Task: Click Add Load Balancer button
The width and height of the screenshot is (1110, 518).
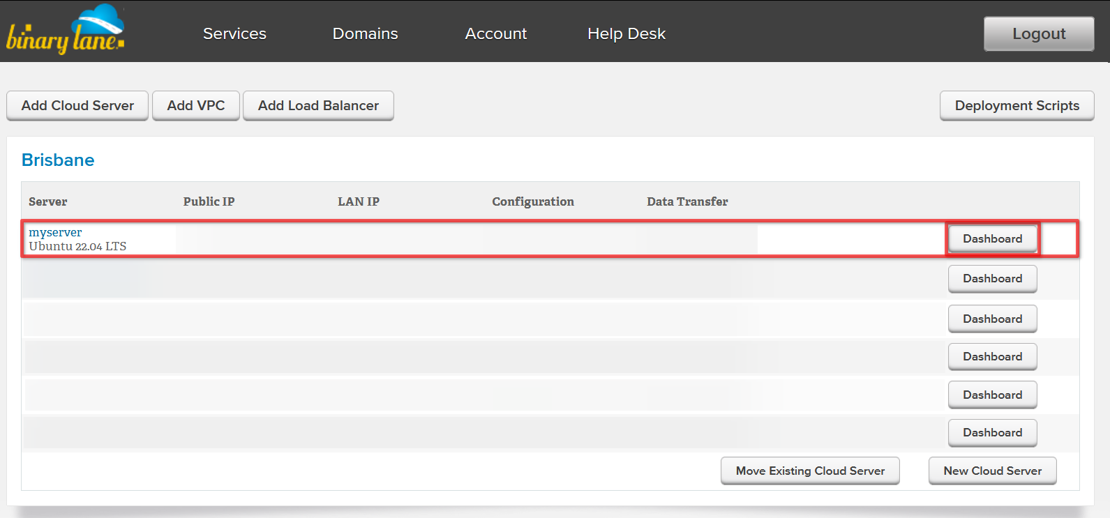Action: click(318, 105)
